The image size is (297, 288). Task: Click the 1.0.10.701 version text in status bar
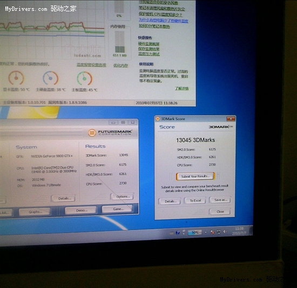(x=37, y=102)
